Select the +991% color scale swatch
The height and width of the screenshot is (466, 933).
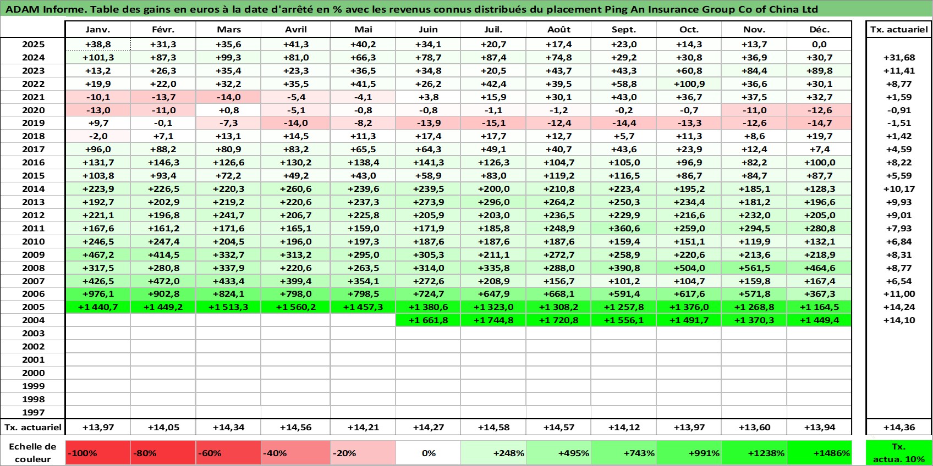[x=689, y=453]
